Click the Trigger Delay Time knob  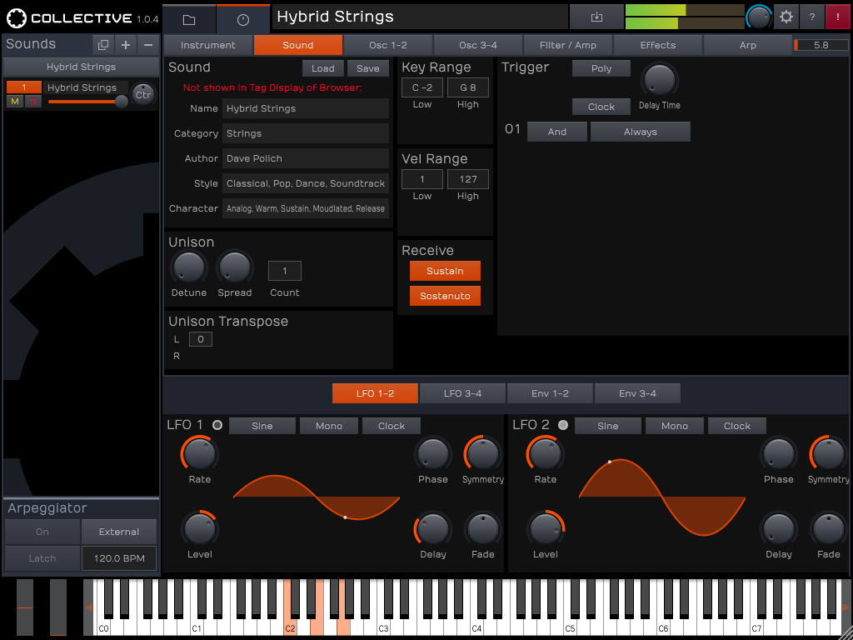(659, 80)
